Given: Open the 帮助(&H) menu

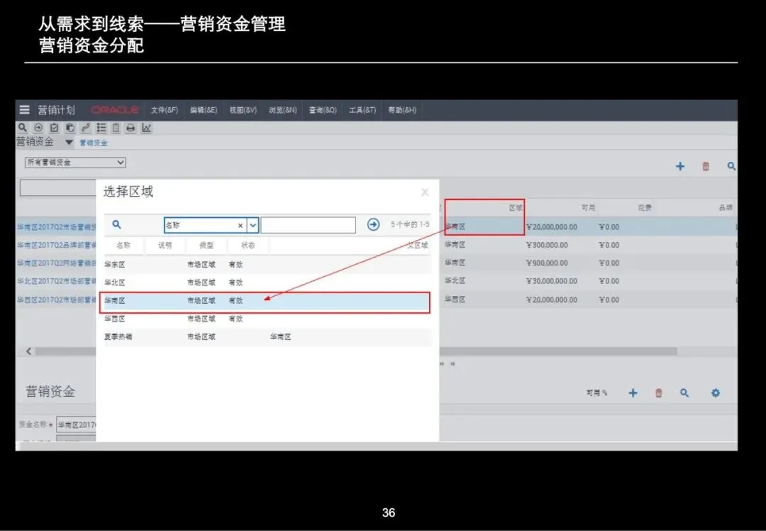Looking at the screenshot, I should [402, 110].
